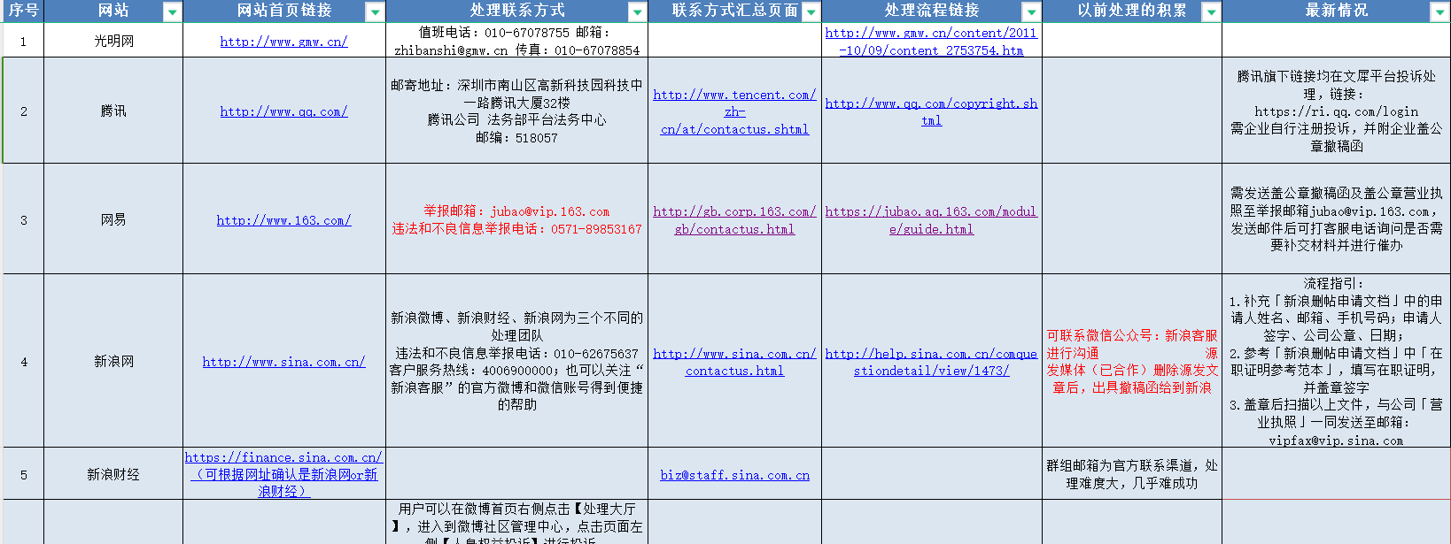Click the row number 4 cell
The height and width of the screenshot is (544, 1451).
(x=23, y=361)
